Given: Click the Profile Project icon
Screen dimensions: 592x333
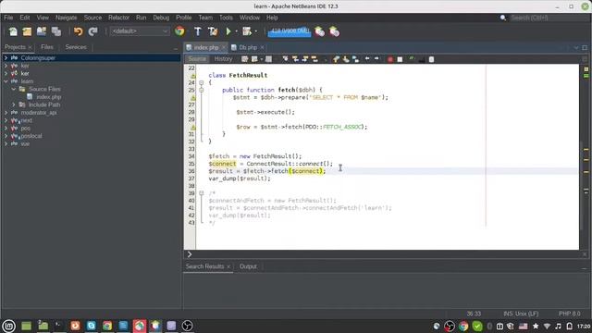Looking at the screenshot, I should click(320, 31).
